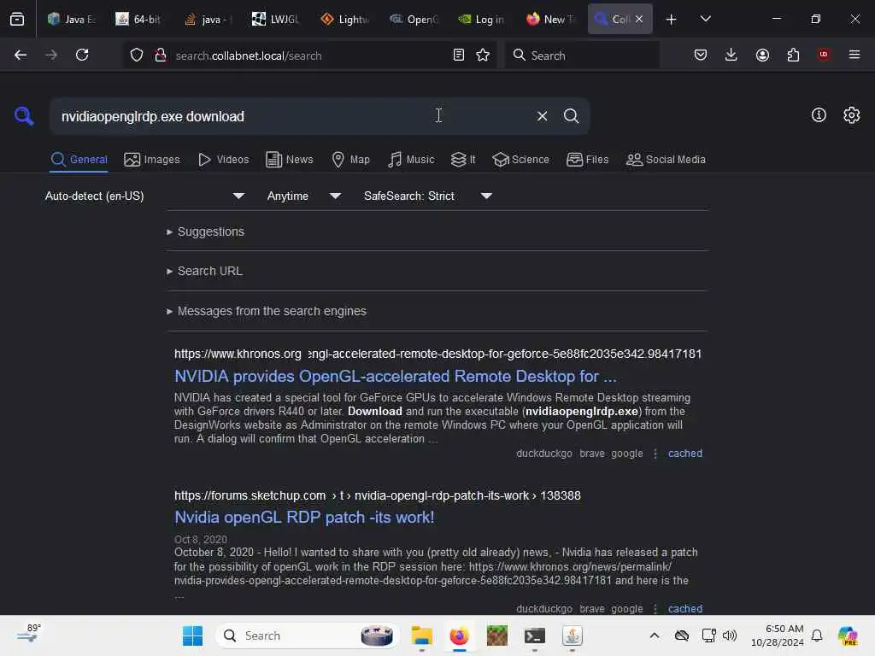Screen dimensions: 875x656
Task: Go back to the previous page
Action: click(x=21, y=55)
